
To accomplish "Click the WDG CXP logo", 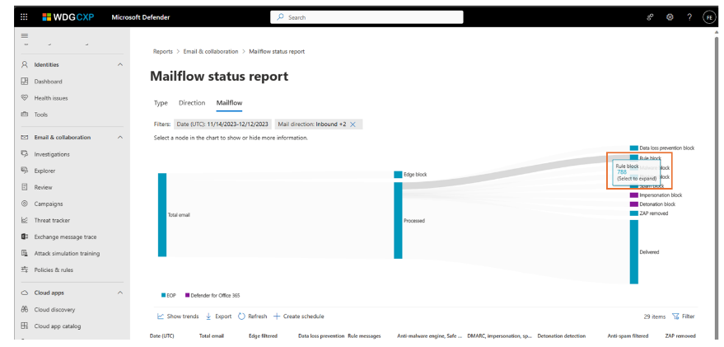I will point(68,17).
